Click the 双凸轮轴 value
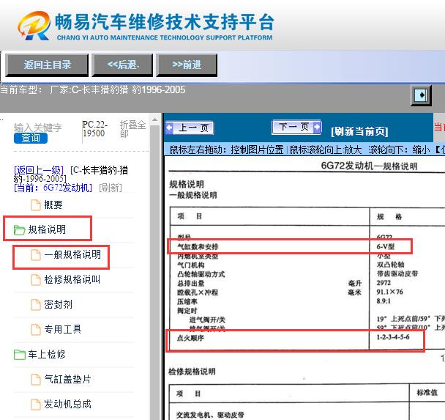This screenshot has height=420, width=445. [391, 265]
